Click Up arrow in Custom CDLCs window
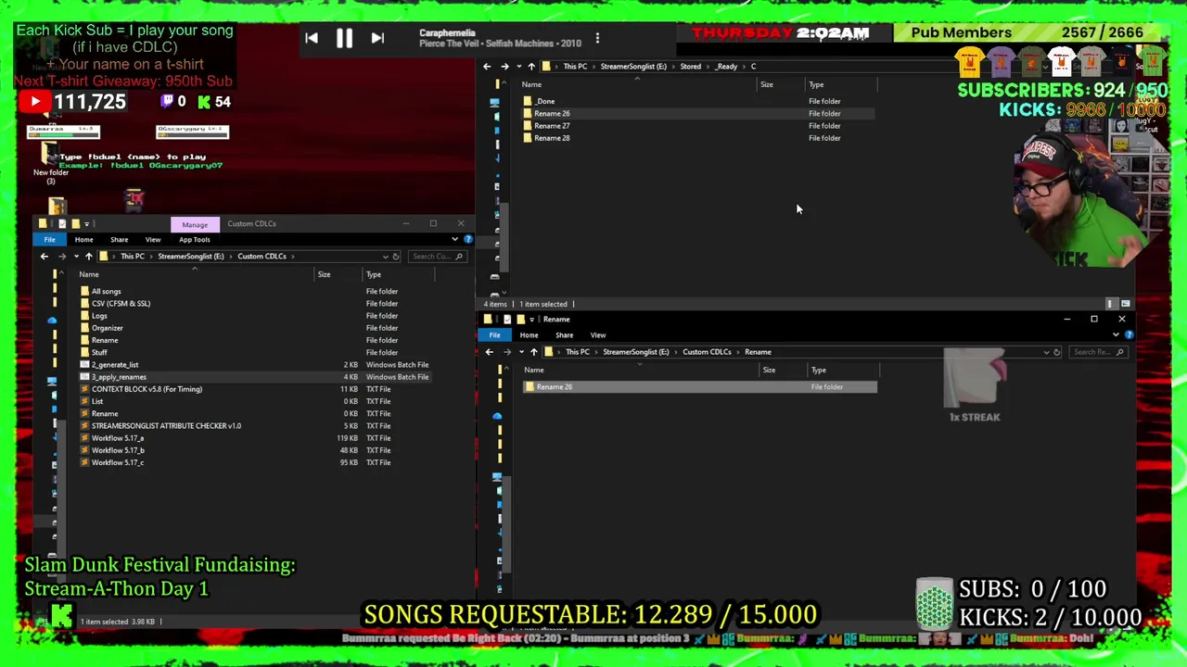 (x=88, y=257)
